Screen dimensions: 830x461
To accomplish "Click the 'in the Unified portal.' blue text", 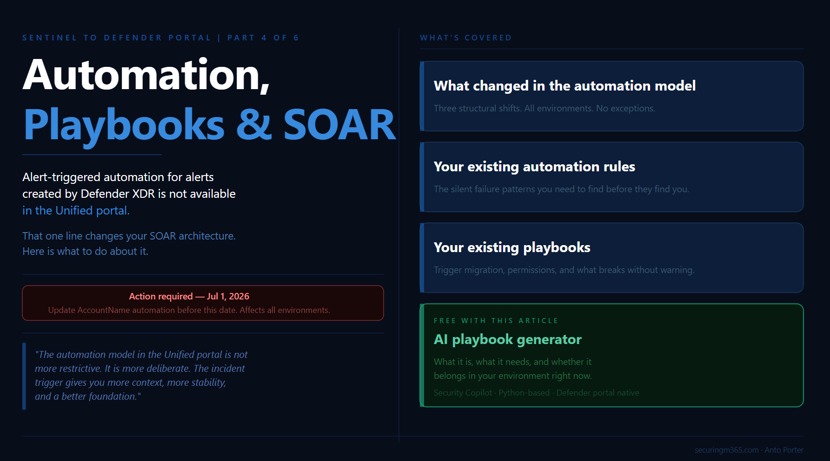I will click(x=76, y=211).
